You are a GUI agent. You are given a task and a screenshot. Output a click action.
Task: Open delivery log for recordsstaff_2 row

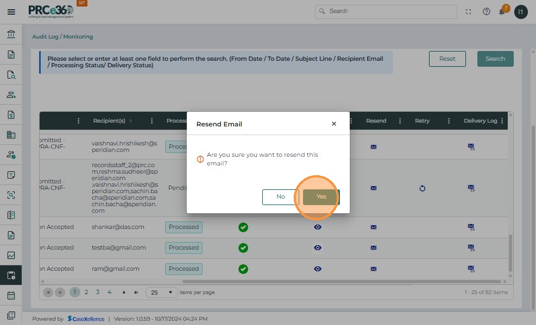(x=471, y=188)
